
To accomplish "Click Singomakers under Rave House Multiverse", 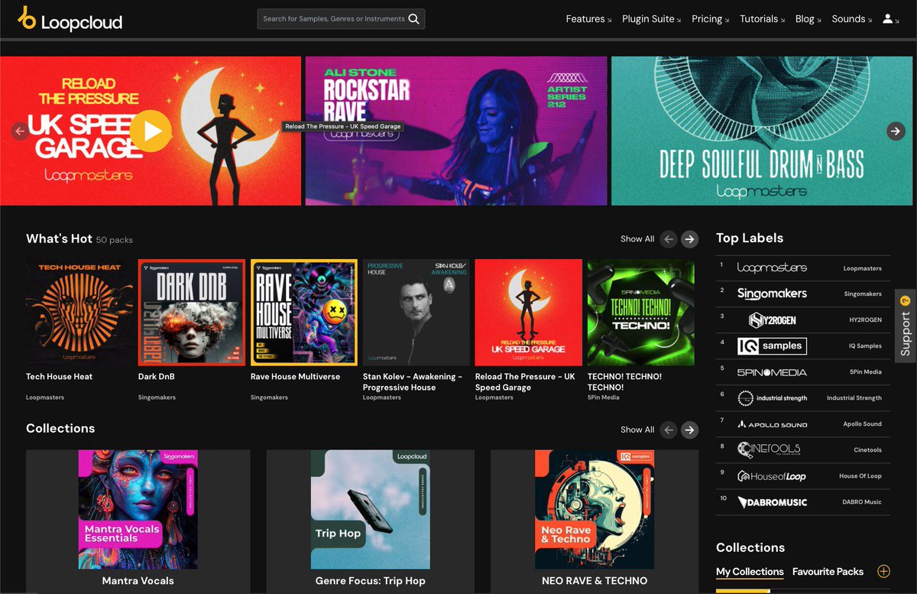I will point(269,398).
